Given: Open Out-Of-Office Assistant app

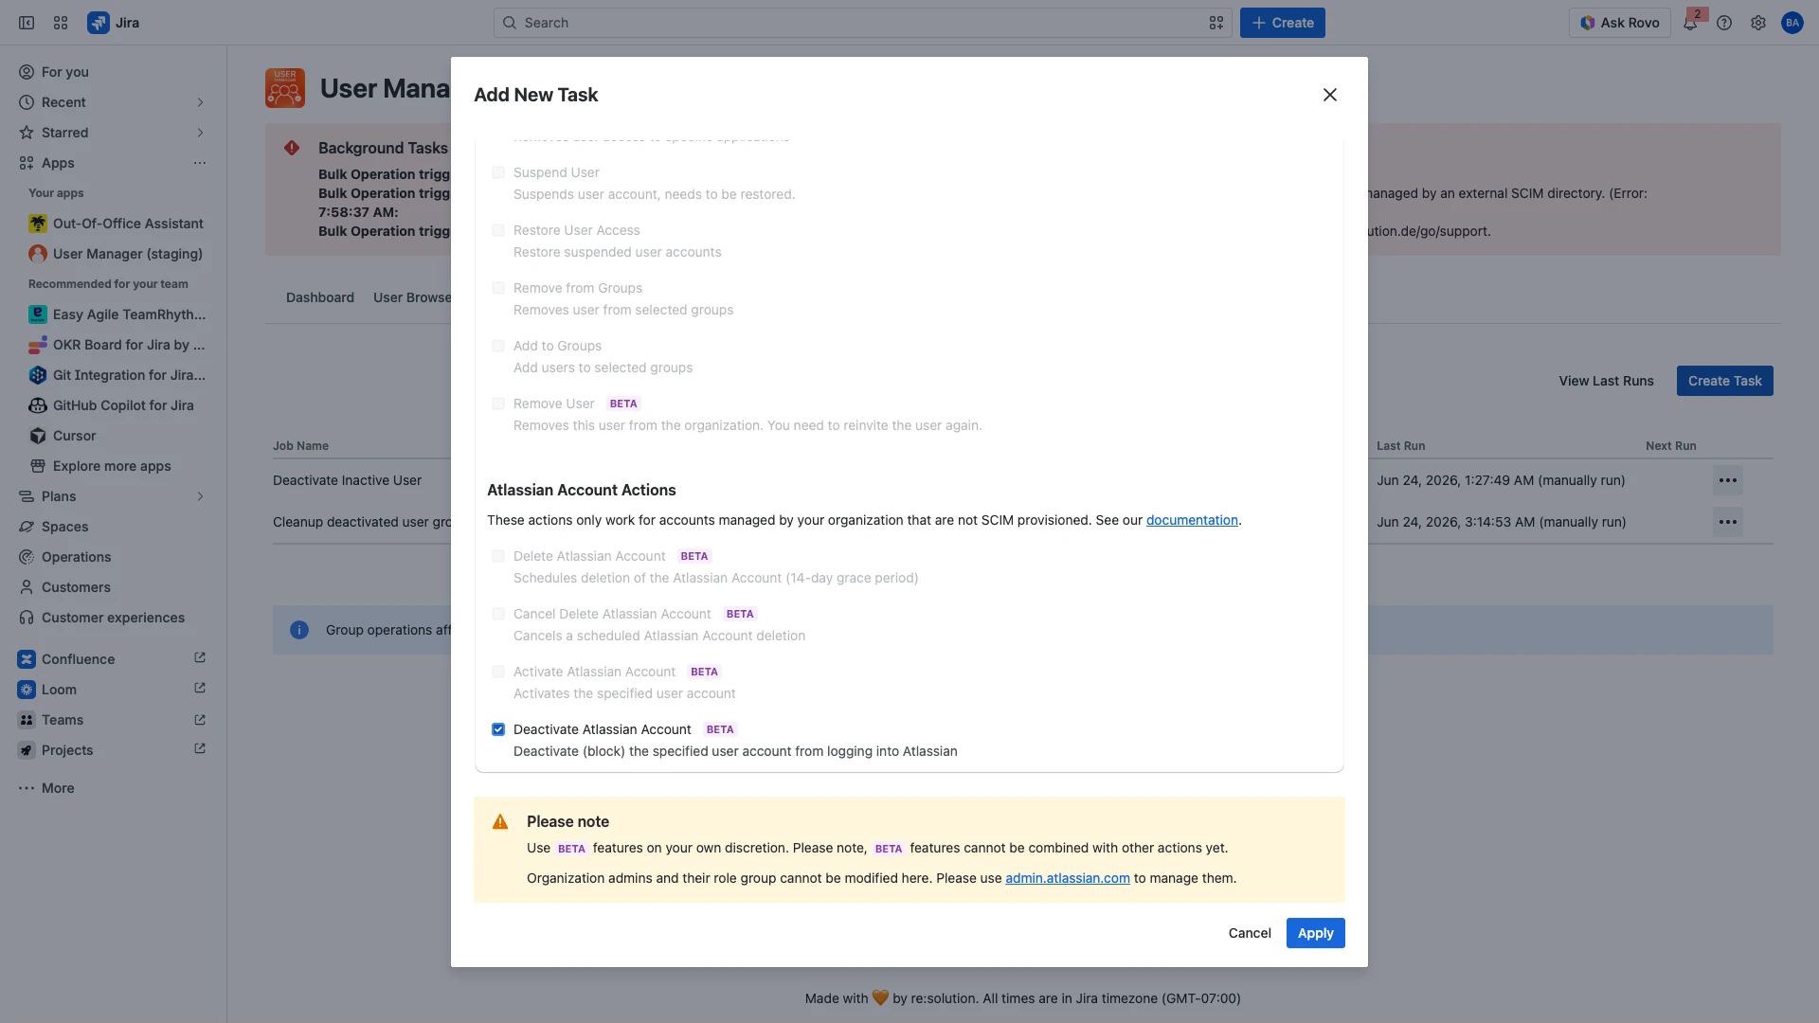Looking at the screenshot, I should point(117,224).
